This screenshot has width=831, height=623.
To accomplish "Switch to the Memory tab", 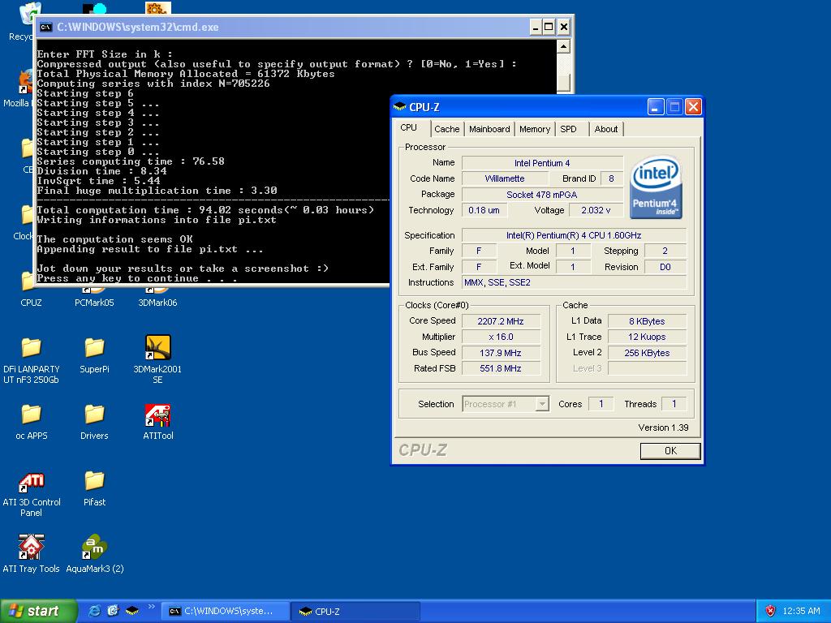I will point(534,129).
